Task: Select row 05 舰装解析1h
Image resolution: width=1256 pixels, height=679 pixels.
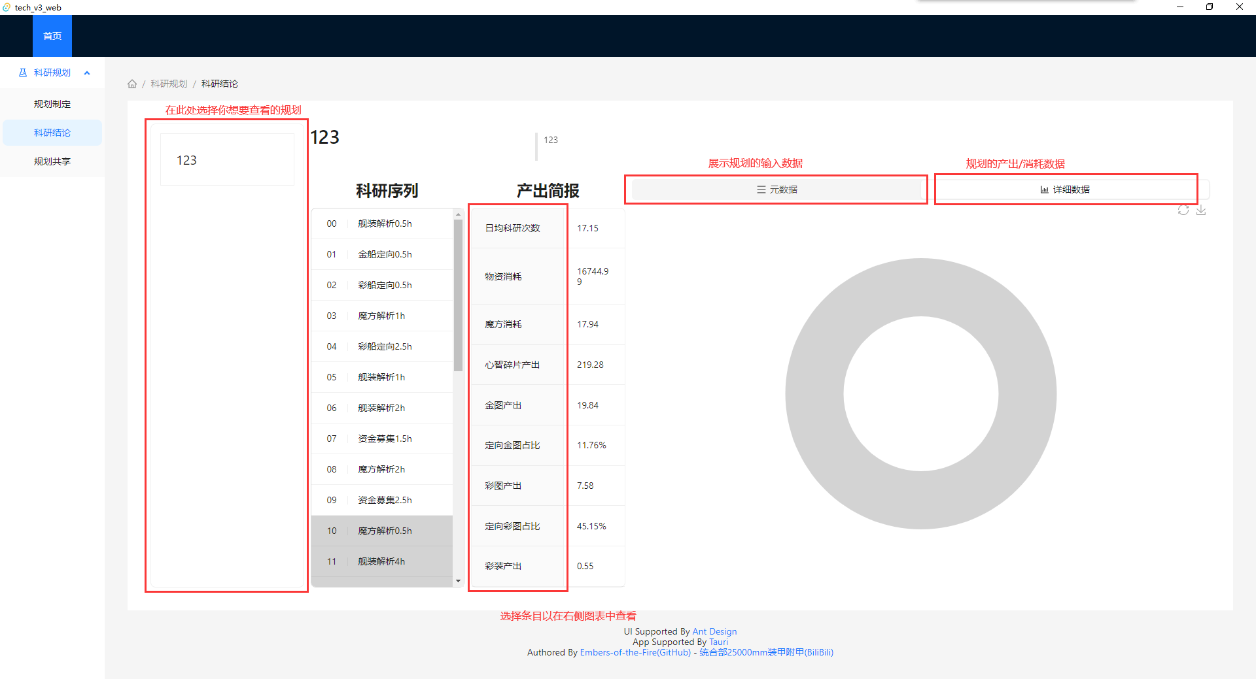Action: click(x=382, y=377)
